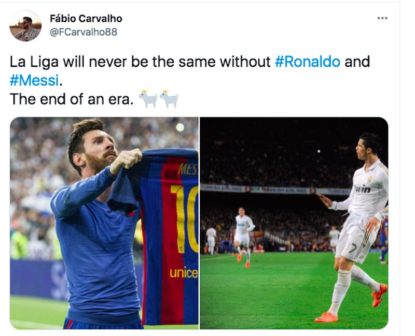Click the first goat emoji in the tweet
The image size is (415, 336).
(x=149, y=98)
